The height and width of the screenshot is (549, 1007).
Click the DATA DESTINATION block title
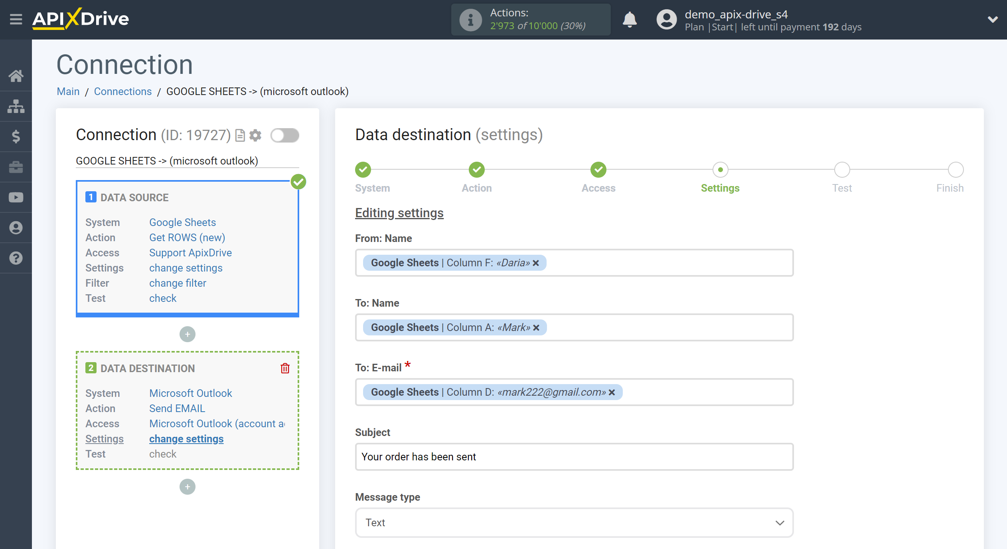148,369
